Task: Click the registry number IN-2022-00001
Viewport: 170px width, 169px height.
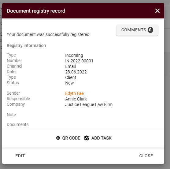Action: [x=79, y=61]
